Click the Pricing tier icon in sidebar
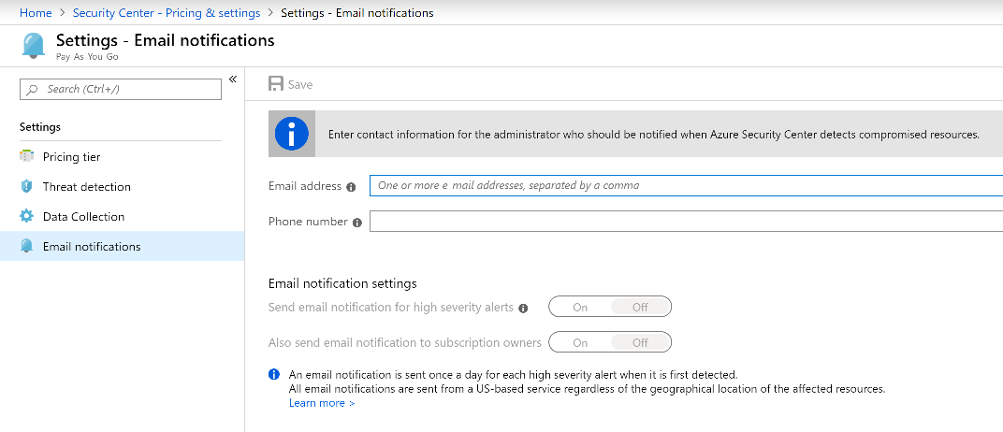The image size is (1003, 432). pos(26,157)
